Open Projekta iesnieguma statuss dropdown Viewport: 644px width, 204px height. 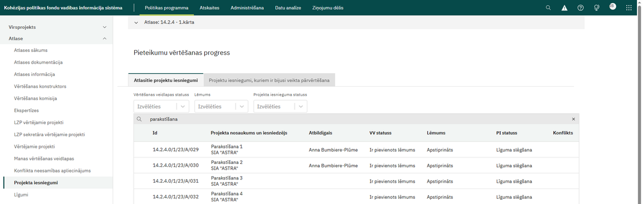pos(280,107)
